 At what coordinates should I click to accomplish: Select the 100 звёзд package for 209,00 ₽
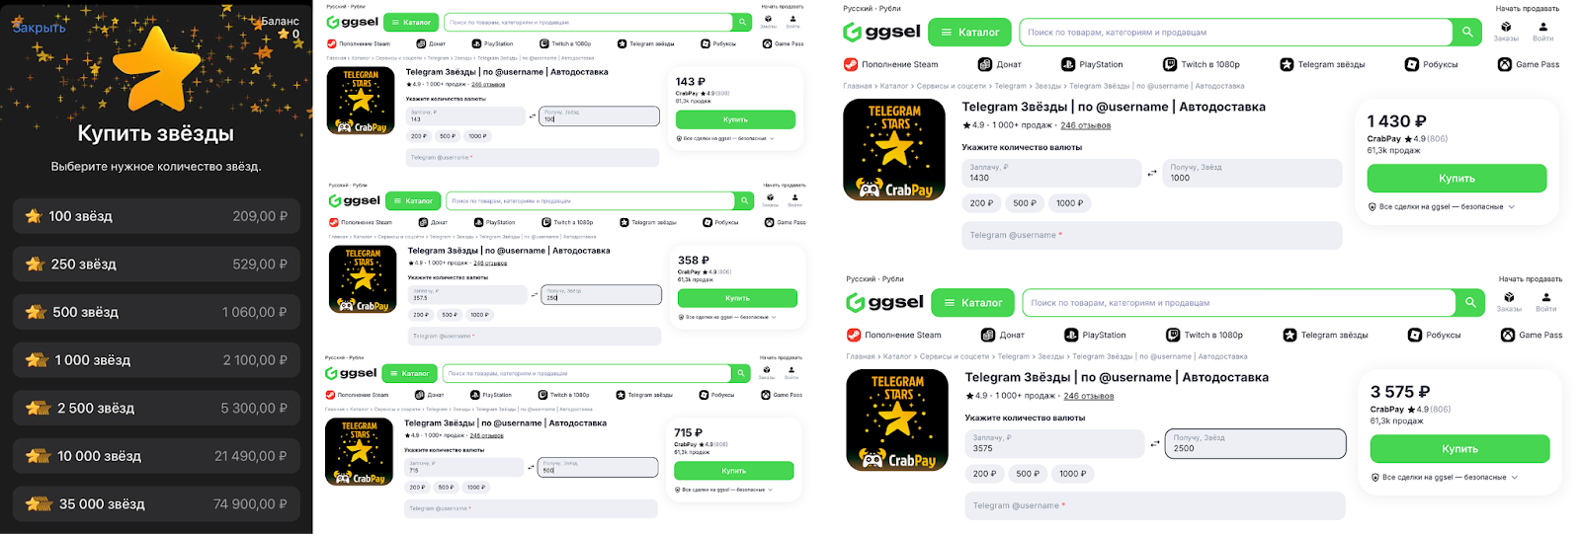coord(156,216)
